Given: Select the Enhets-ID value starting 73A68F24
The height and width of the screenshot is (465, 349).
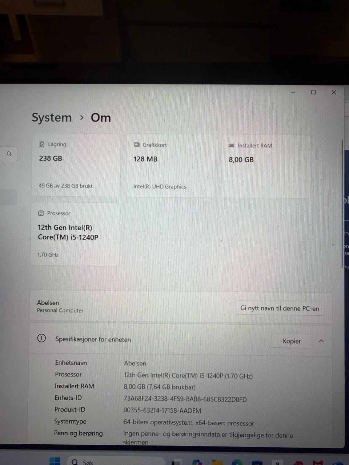Looking at the screenshot, I should coord(185,399).
